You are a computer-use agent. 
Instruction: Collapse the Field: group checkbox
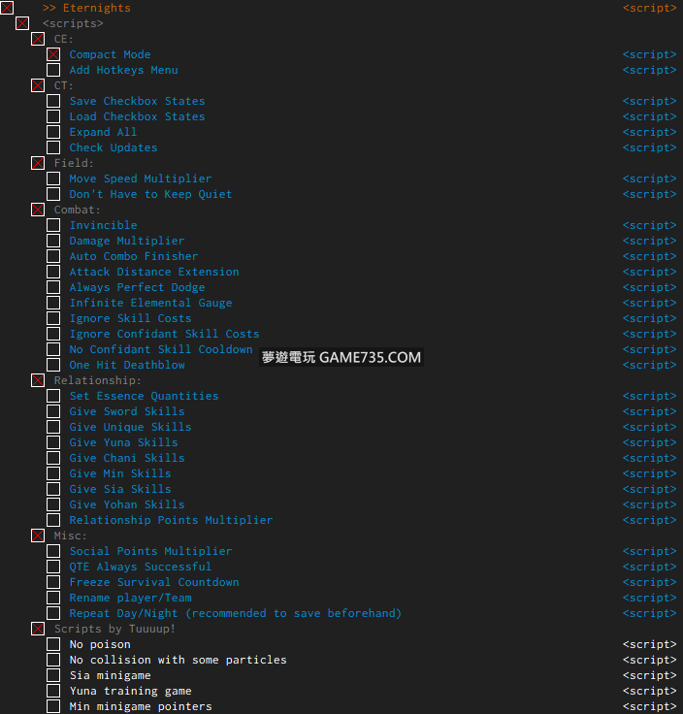(x=38, y=163)
